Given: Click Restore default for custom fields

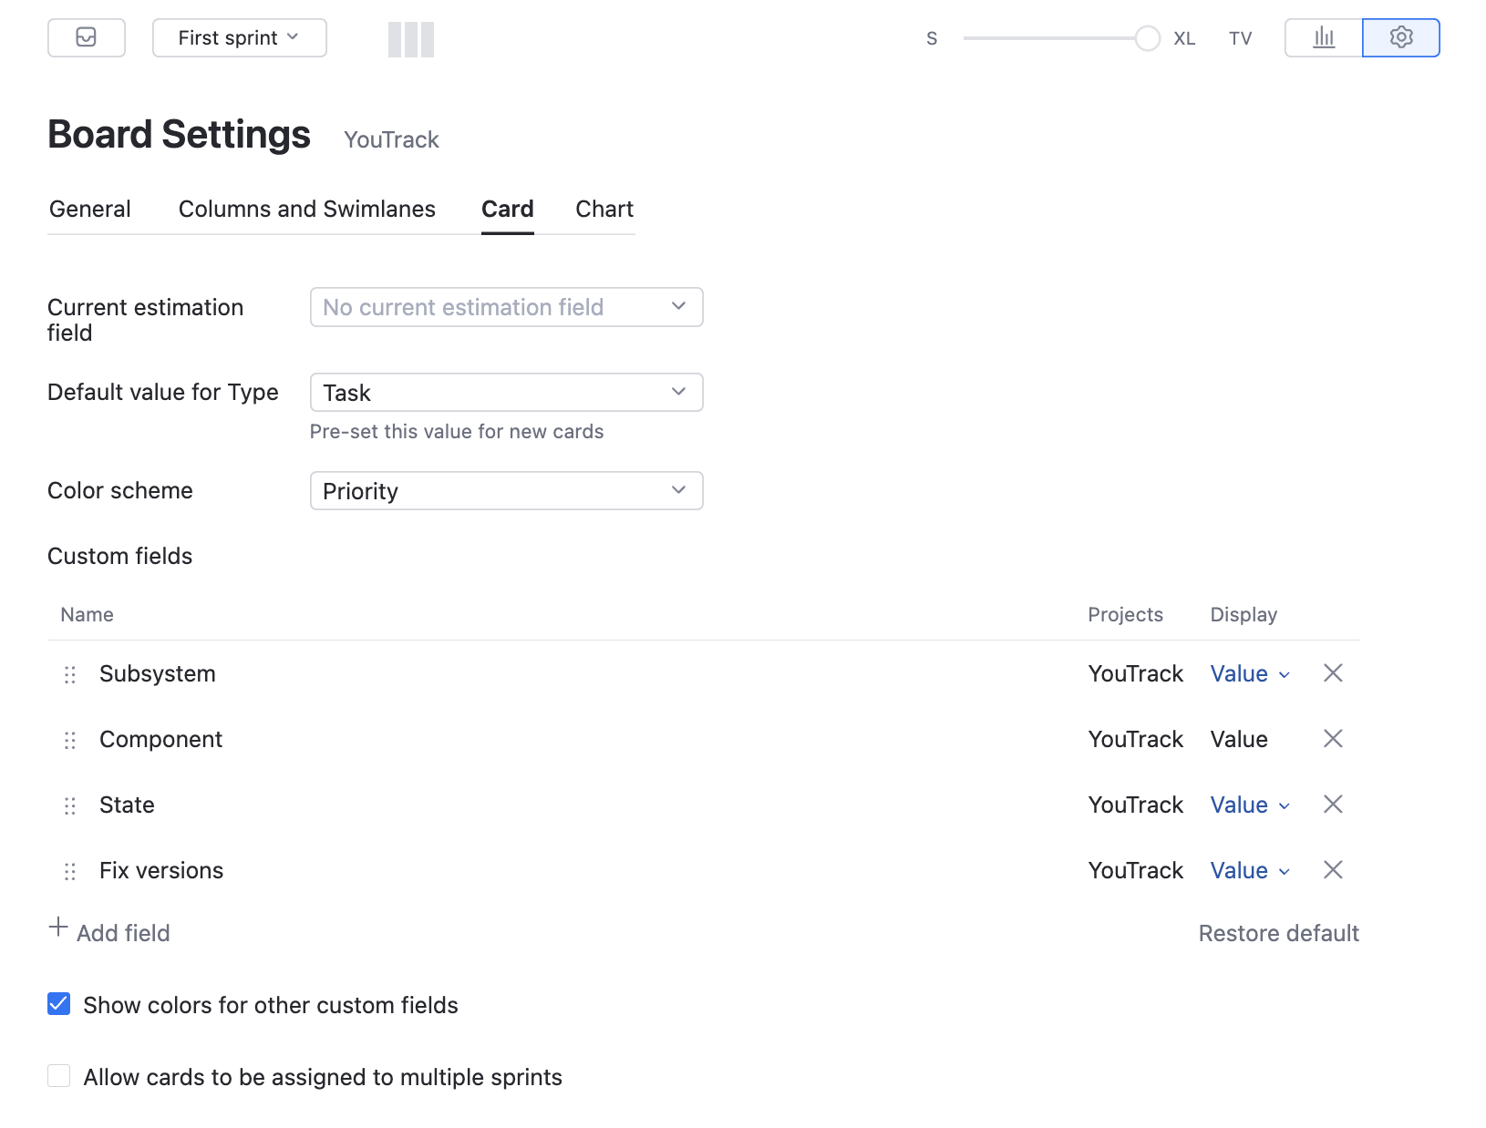Looking at the screenshot, I should pyautogui.click(x=1278, y=932).
